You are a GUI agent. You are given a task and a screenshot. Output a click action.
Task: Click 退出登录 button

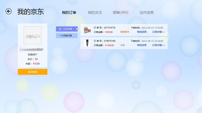(32, 72)
